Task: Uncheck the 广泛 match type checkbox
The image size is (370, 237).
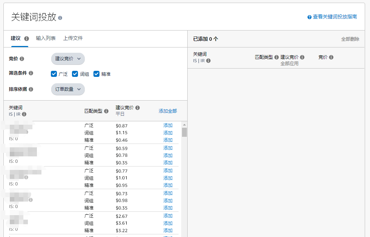Action: click(x=54, y=74)
